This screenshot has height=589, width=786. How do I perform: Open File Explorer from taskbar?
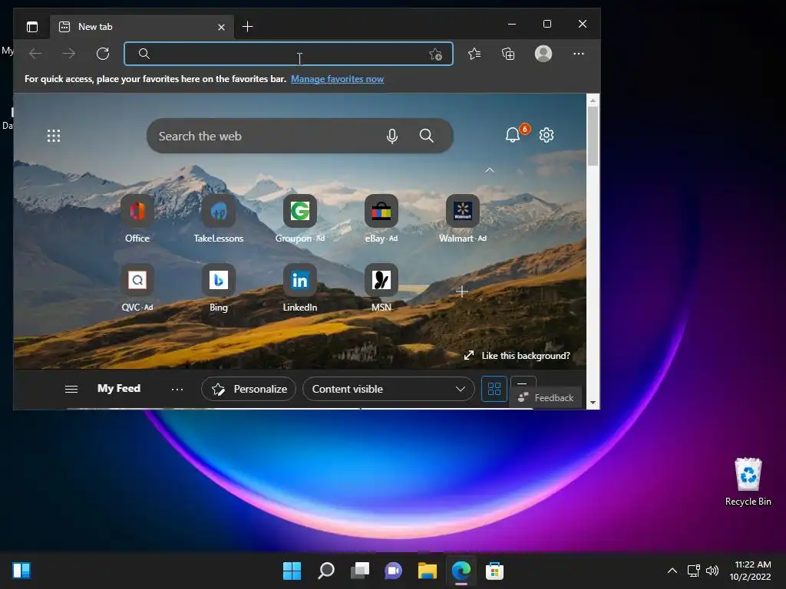[428, 571]
